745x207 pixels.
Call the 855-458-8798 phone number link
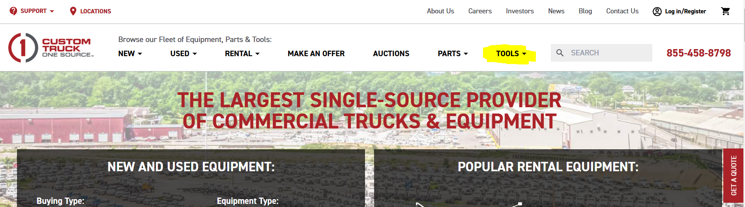tap(698, 53)
